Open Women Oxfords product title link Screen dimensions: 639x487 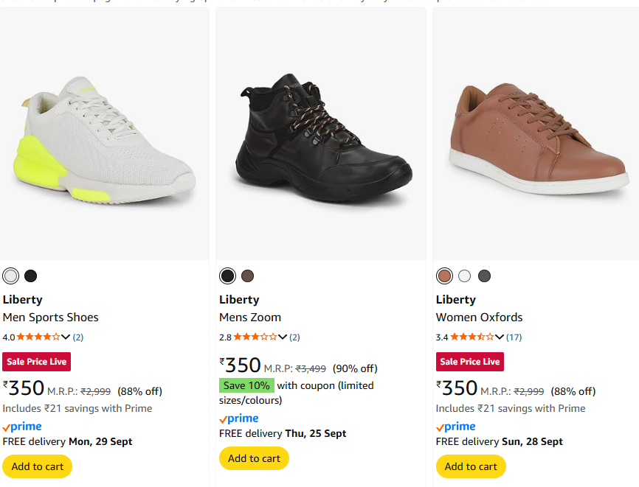[x=479, y=318]
